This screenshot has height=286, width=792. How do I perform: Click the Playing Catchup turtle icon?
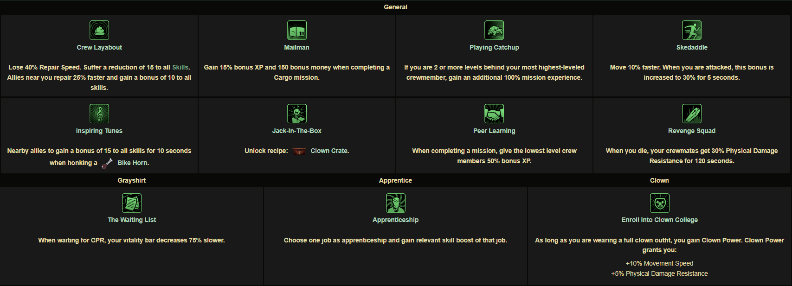(494, 30)
